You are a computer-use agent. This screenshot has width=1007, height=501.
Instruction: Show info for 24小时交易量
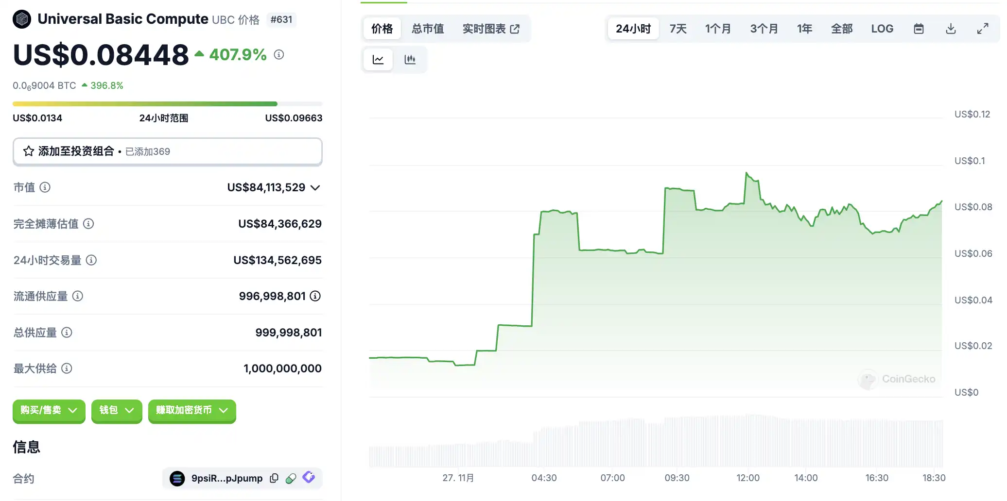[x=91, y=260]
